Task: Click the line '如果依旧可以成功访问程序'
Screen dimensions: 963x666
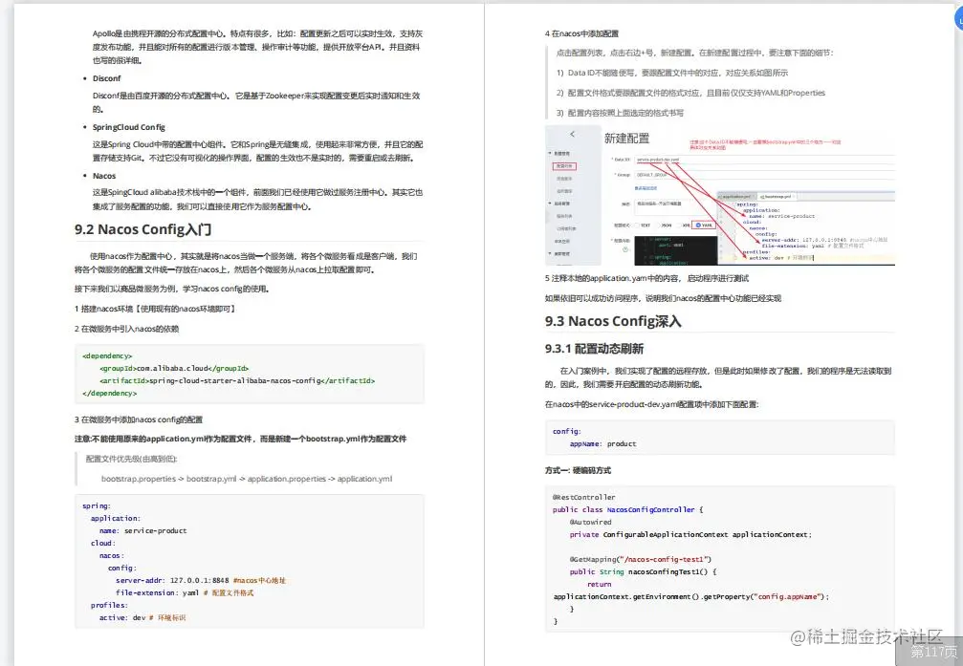Action: point(663,298)
